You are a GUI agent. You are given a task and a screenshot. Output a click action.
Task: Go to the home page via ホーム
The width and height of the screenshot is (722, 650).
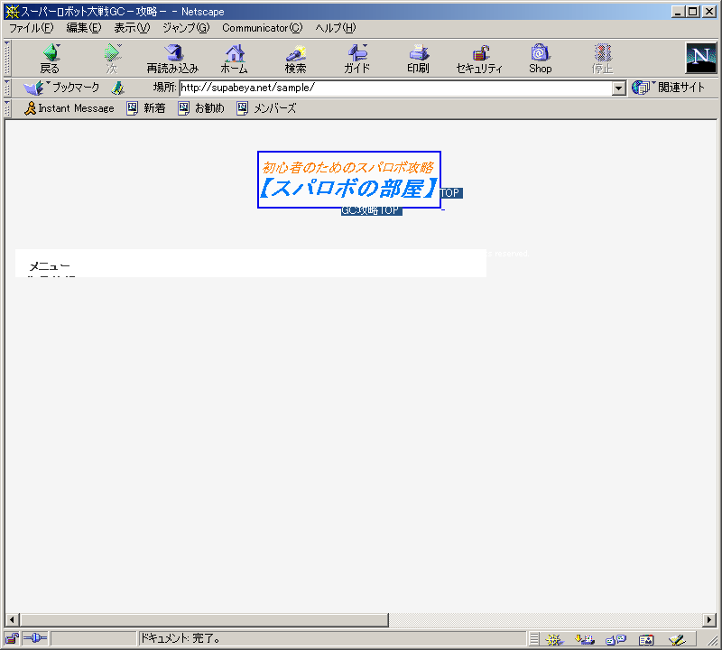point(235,59)
